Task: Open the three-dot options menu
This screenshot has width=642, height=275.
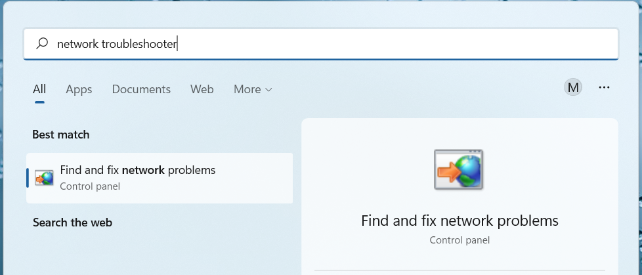Action: coord(604,87)
